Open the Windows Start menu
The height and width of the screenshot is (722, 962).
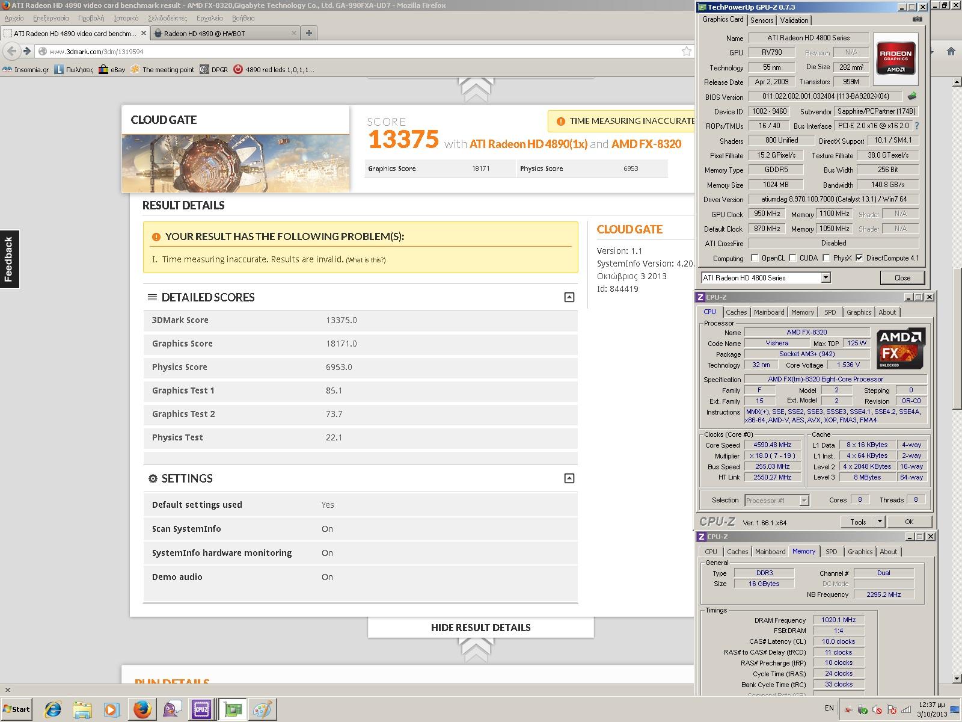point(17,709)
